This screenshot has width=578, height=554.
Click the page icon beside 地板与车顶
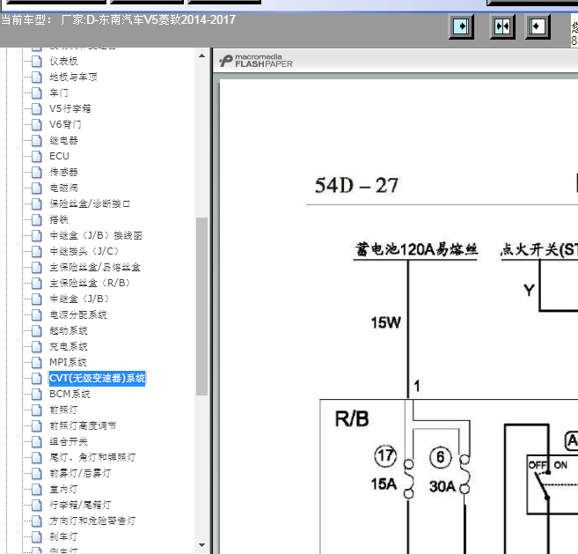click(36, 77)
